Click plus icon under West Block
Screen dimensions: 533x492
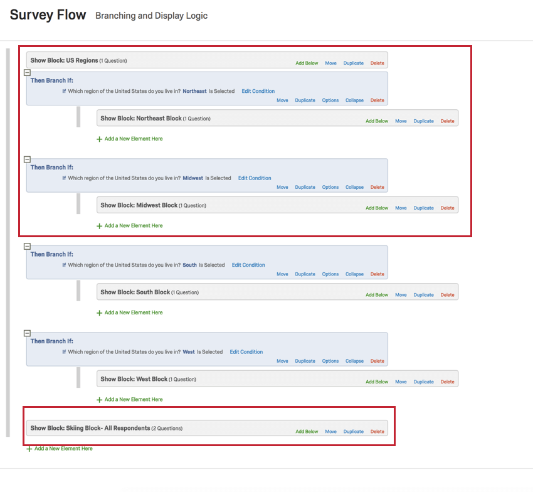click(x=99, y=399)
